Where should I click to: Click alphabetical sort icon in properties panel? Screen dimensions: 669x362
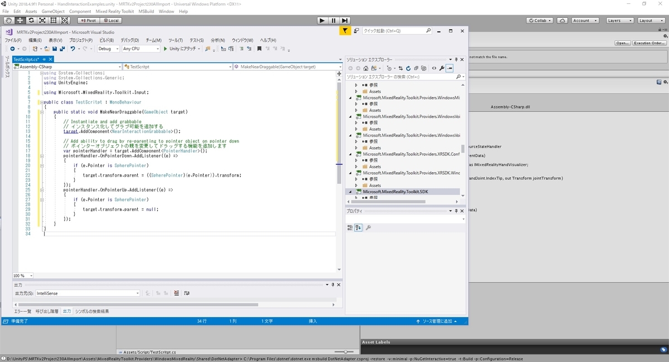pyautogui.click(x=358, y=227)
